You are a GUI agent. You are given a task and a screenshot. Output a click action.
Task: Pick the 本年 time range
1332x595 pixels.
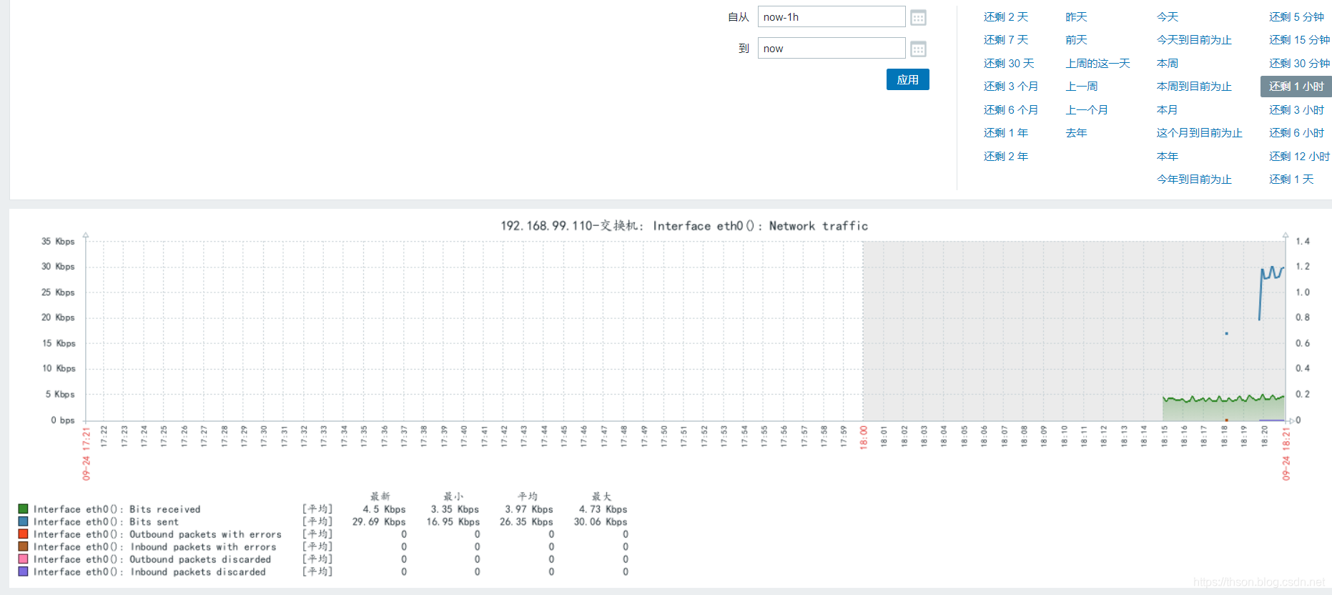tap(1168, 156)
